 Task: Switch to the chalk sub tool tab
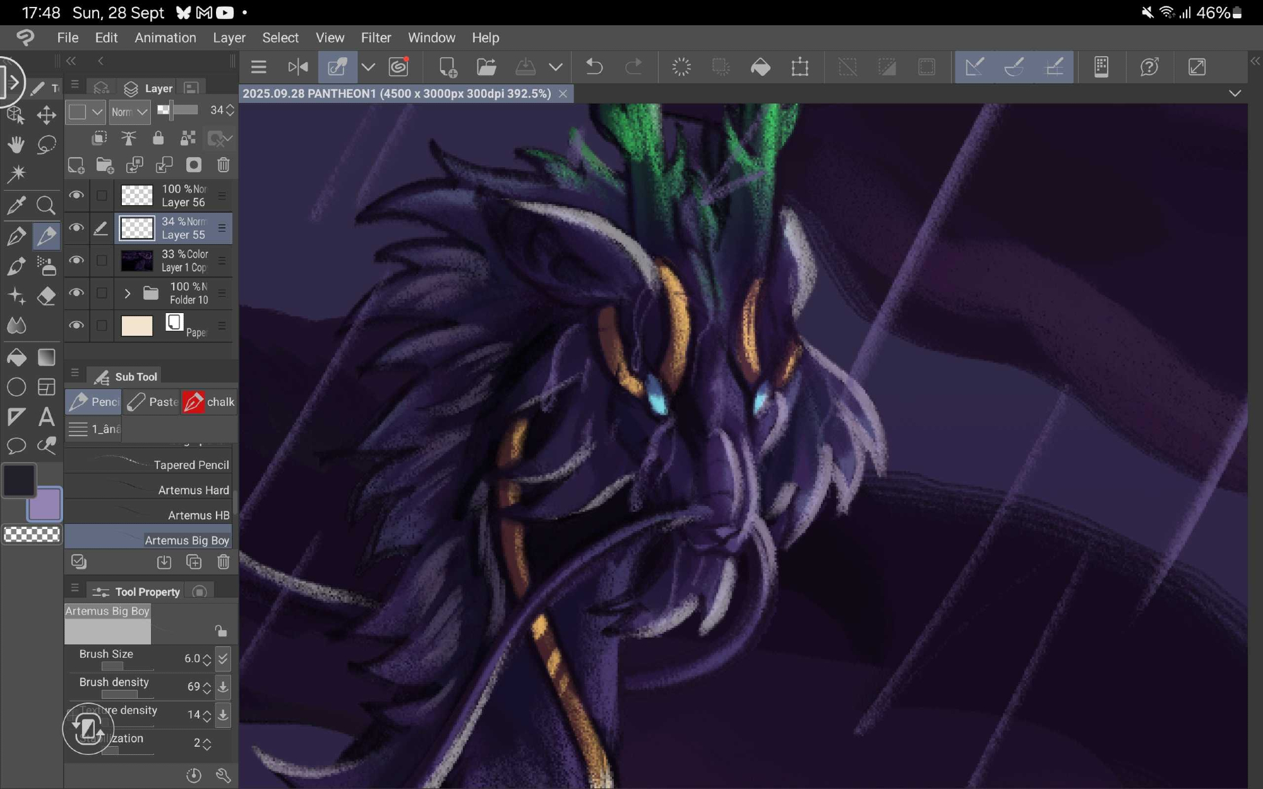[209, 402]
